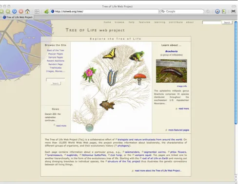238x184 pixels.
Task: Click the browser forward arrow button
Action: (x=8, y=11)
